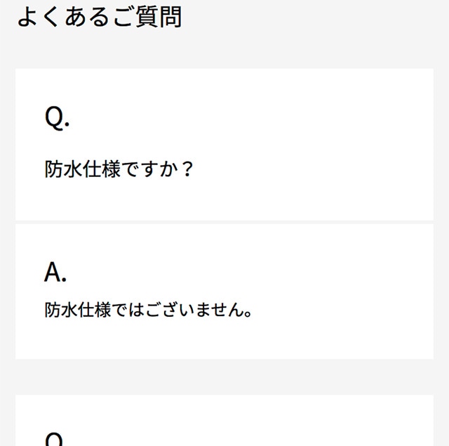Click the よくあるご質問 heading
The height and width of the screenshot is (446, 449).
99,17
